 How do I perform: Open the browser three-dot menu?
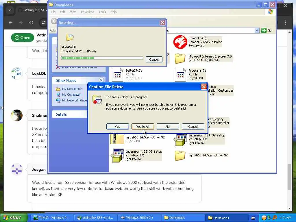[x=286, y=23]
